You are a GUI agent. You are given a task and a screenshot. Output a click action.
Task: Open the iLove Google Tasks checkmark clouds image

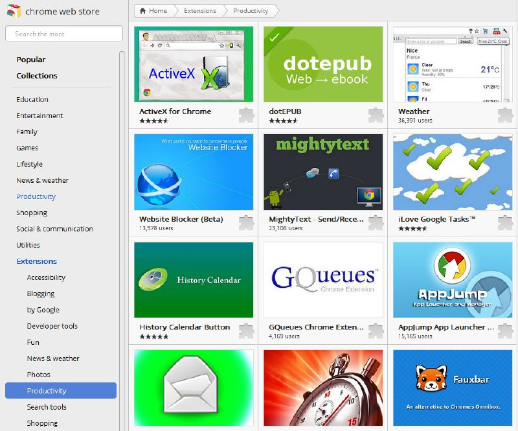(x=453, y=172)
